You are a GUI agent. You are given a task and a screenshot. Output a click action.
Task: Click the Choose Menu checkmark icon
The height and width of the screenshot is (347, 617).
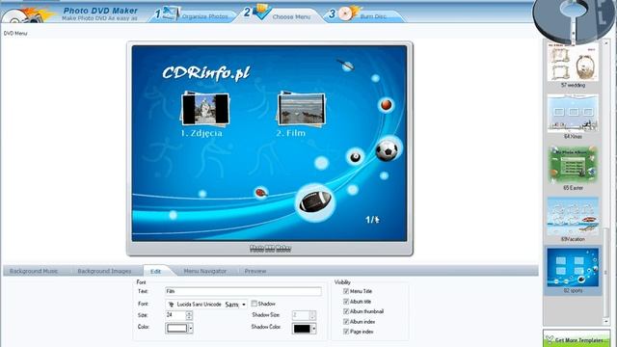261,11
